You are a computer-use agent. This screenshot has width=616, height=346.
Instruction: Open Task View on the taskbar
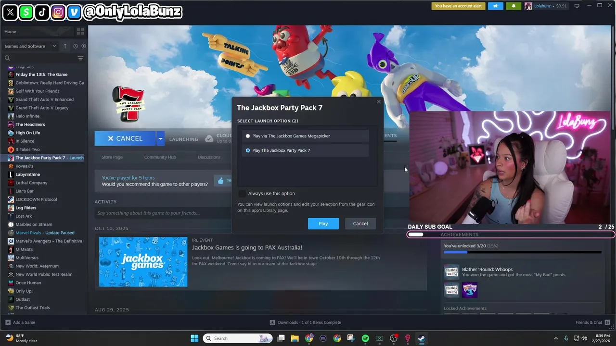281,338
